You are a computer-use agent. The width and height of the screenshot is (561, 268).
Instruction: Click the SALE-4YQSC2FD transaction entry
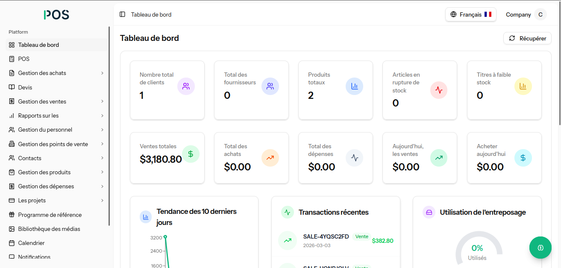point(326,237)
